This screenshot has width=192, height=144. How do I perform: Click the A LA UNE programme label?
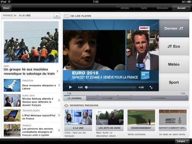tap(78, 128)
